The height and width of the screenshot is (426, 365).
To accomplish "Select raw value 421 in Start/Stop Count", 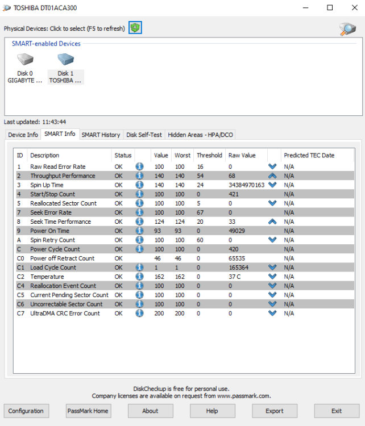I will [x=234, y=194].
